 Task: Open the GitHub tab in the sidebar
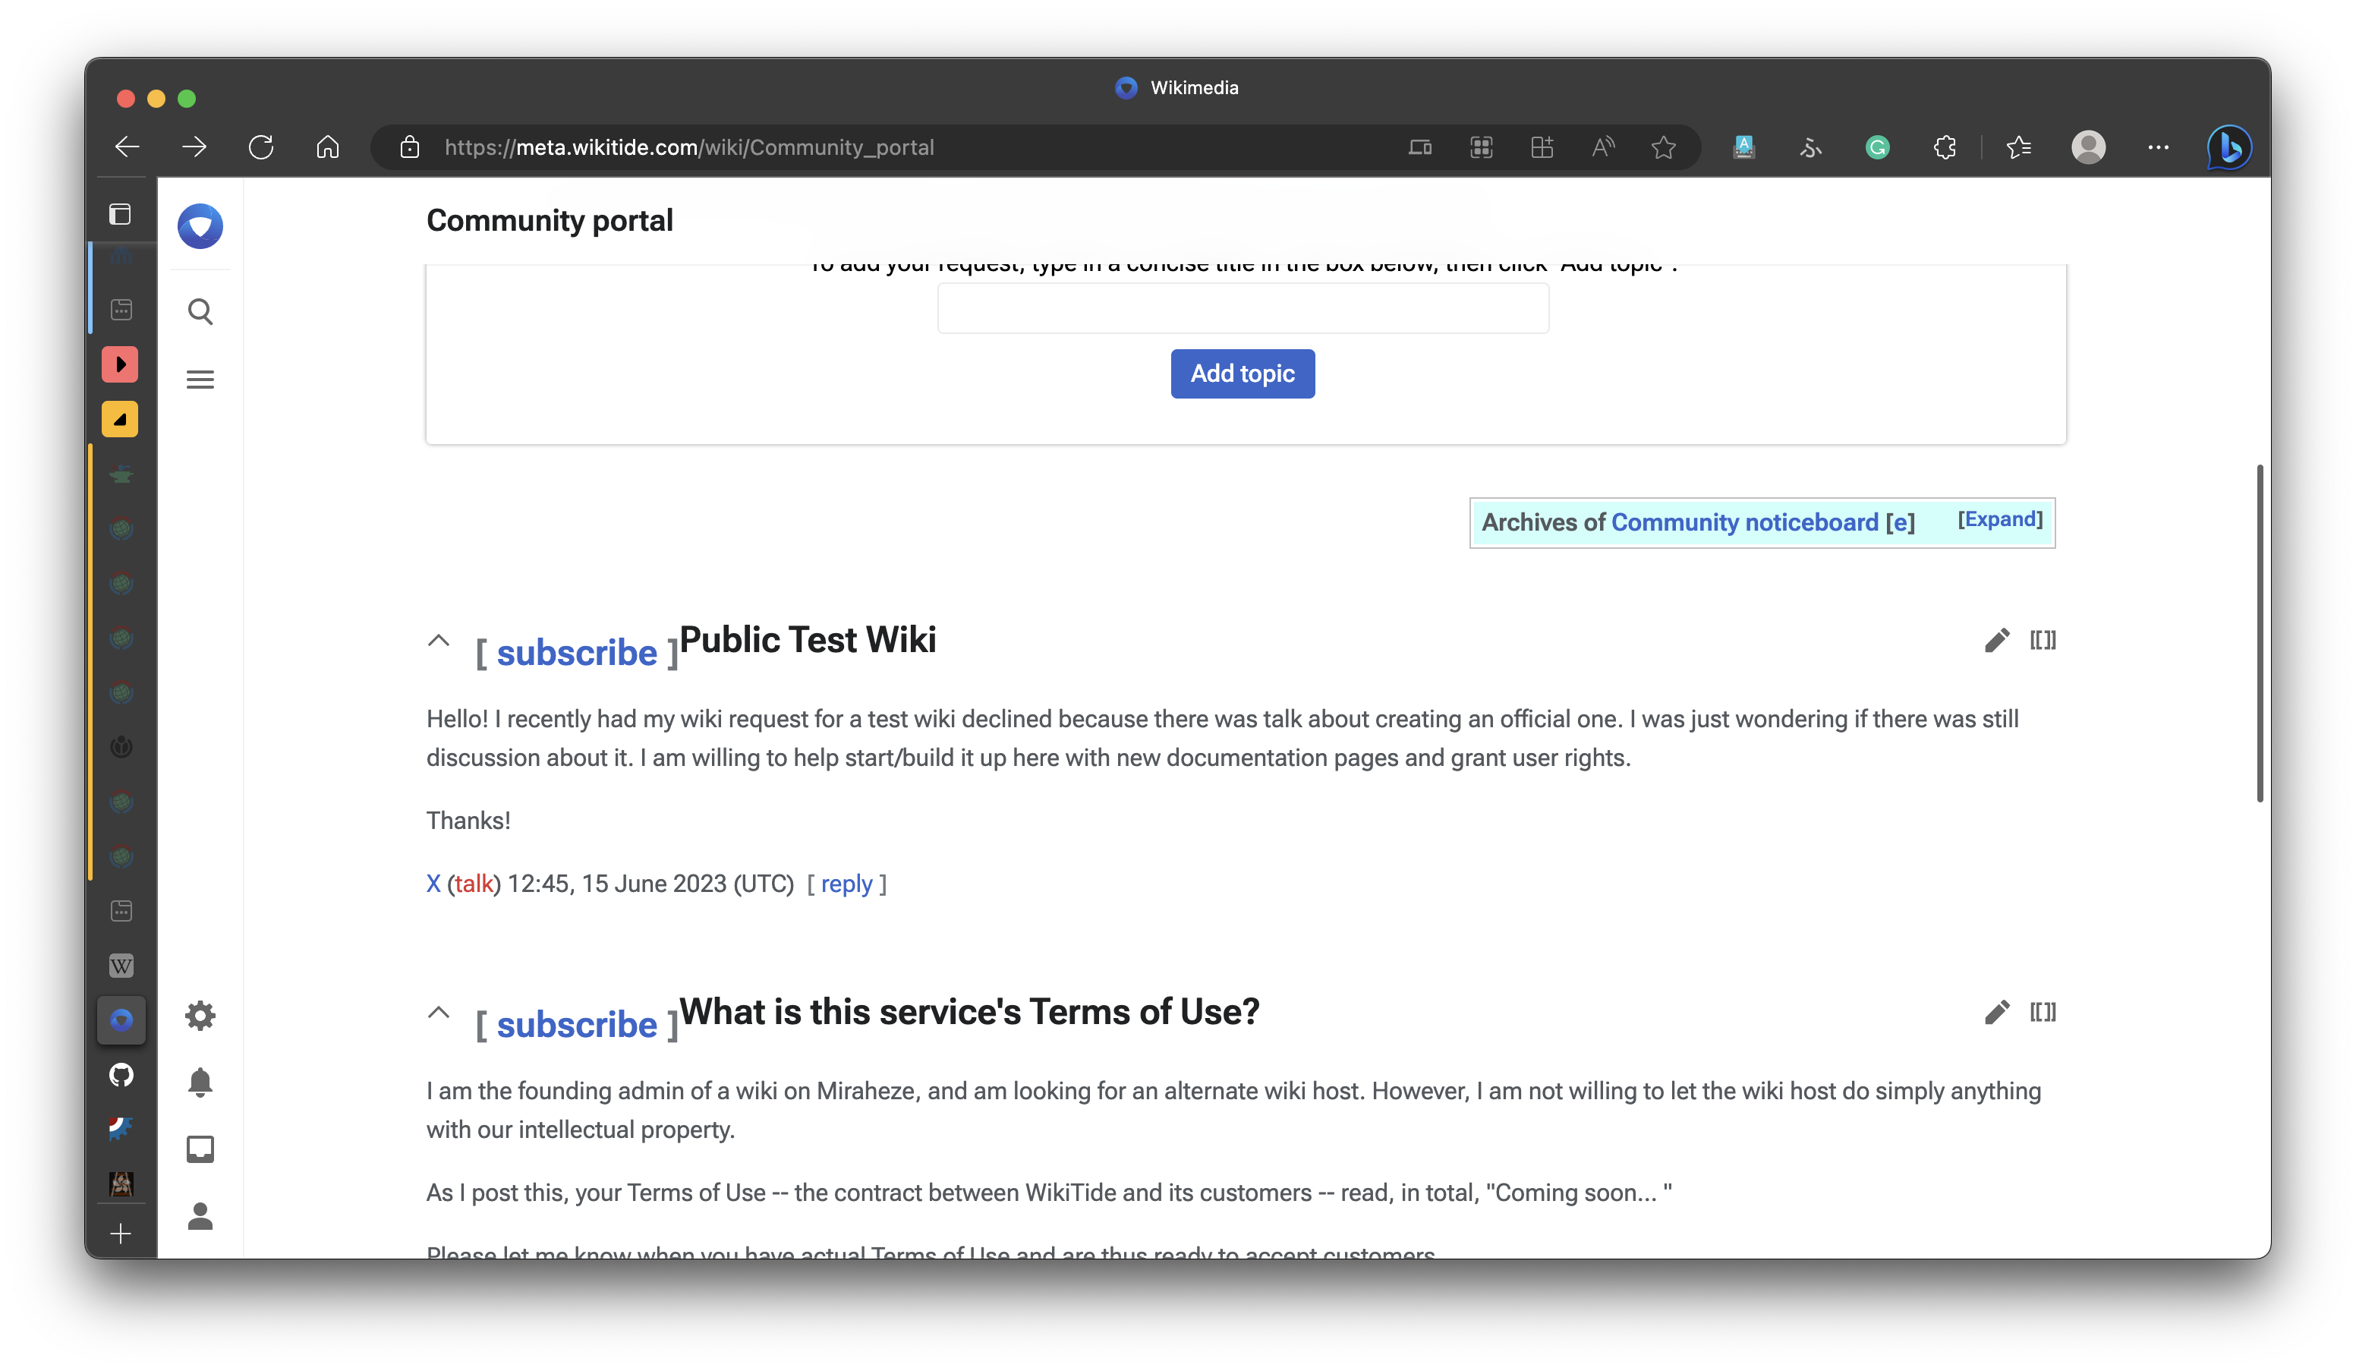click(121, 1074)
